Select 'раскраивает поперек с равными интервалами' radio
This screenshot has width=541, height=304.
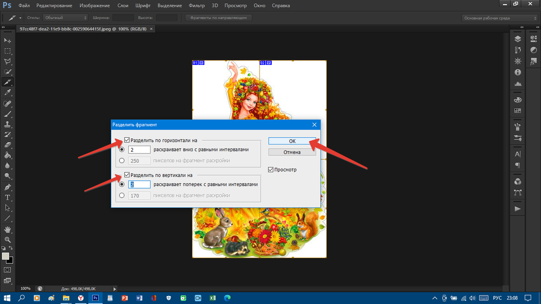tap(122, 184)
